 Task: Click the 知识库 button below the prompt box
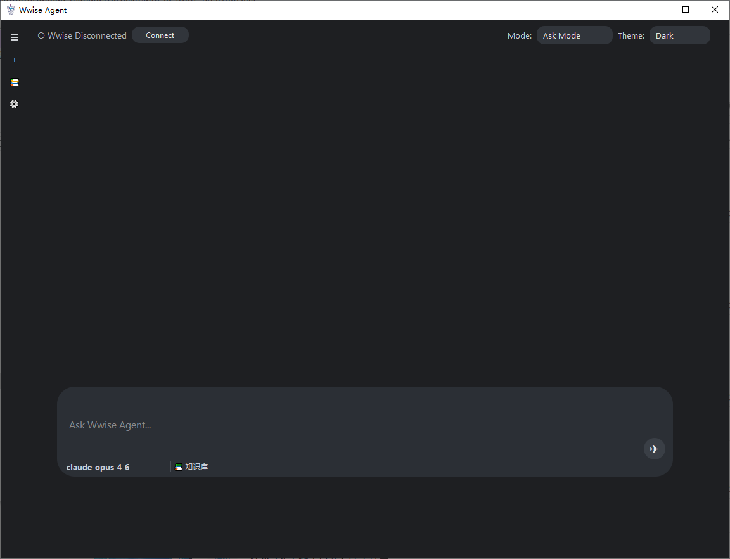pyautogui.click(x=192, y=467)
